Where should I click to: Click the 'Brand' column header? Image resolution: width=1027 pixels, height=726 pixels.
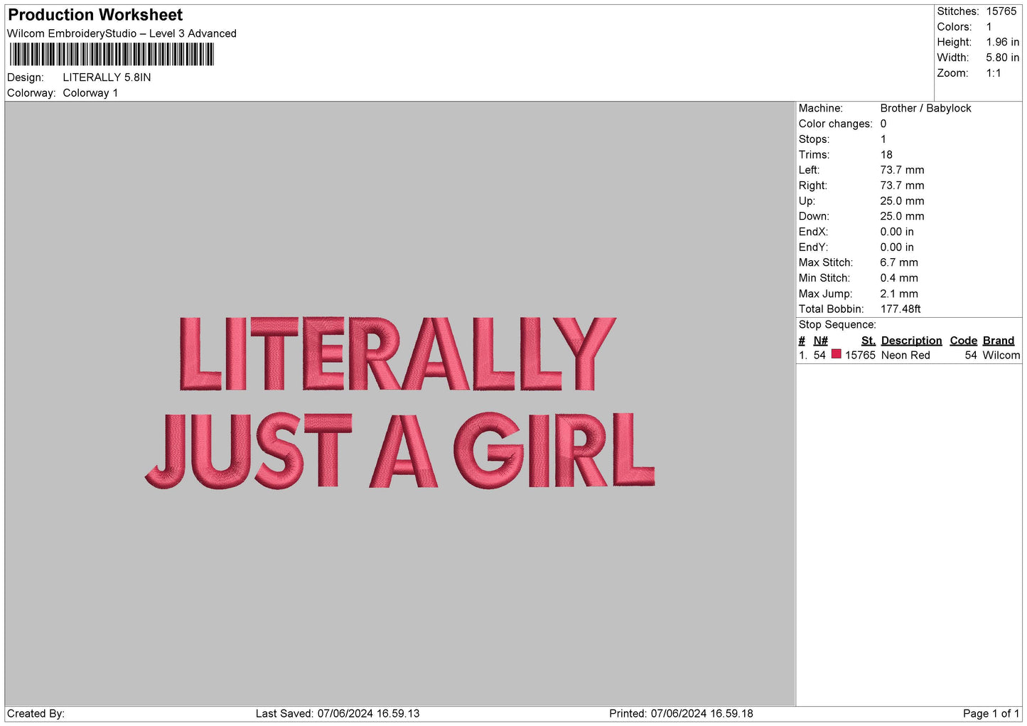(x=998, y=341)
